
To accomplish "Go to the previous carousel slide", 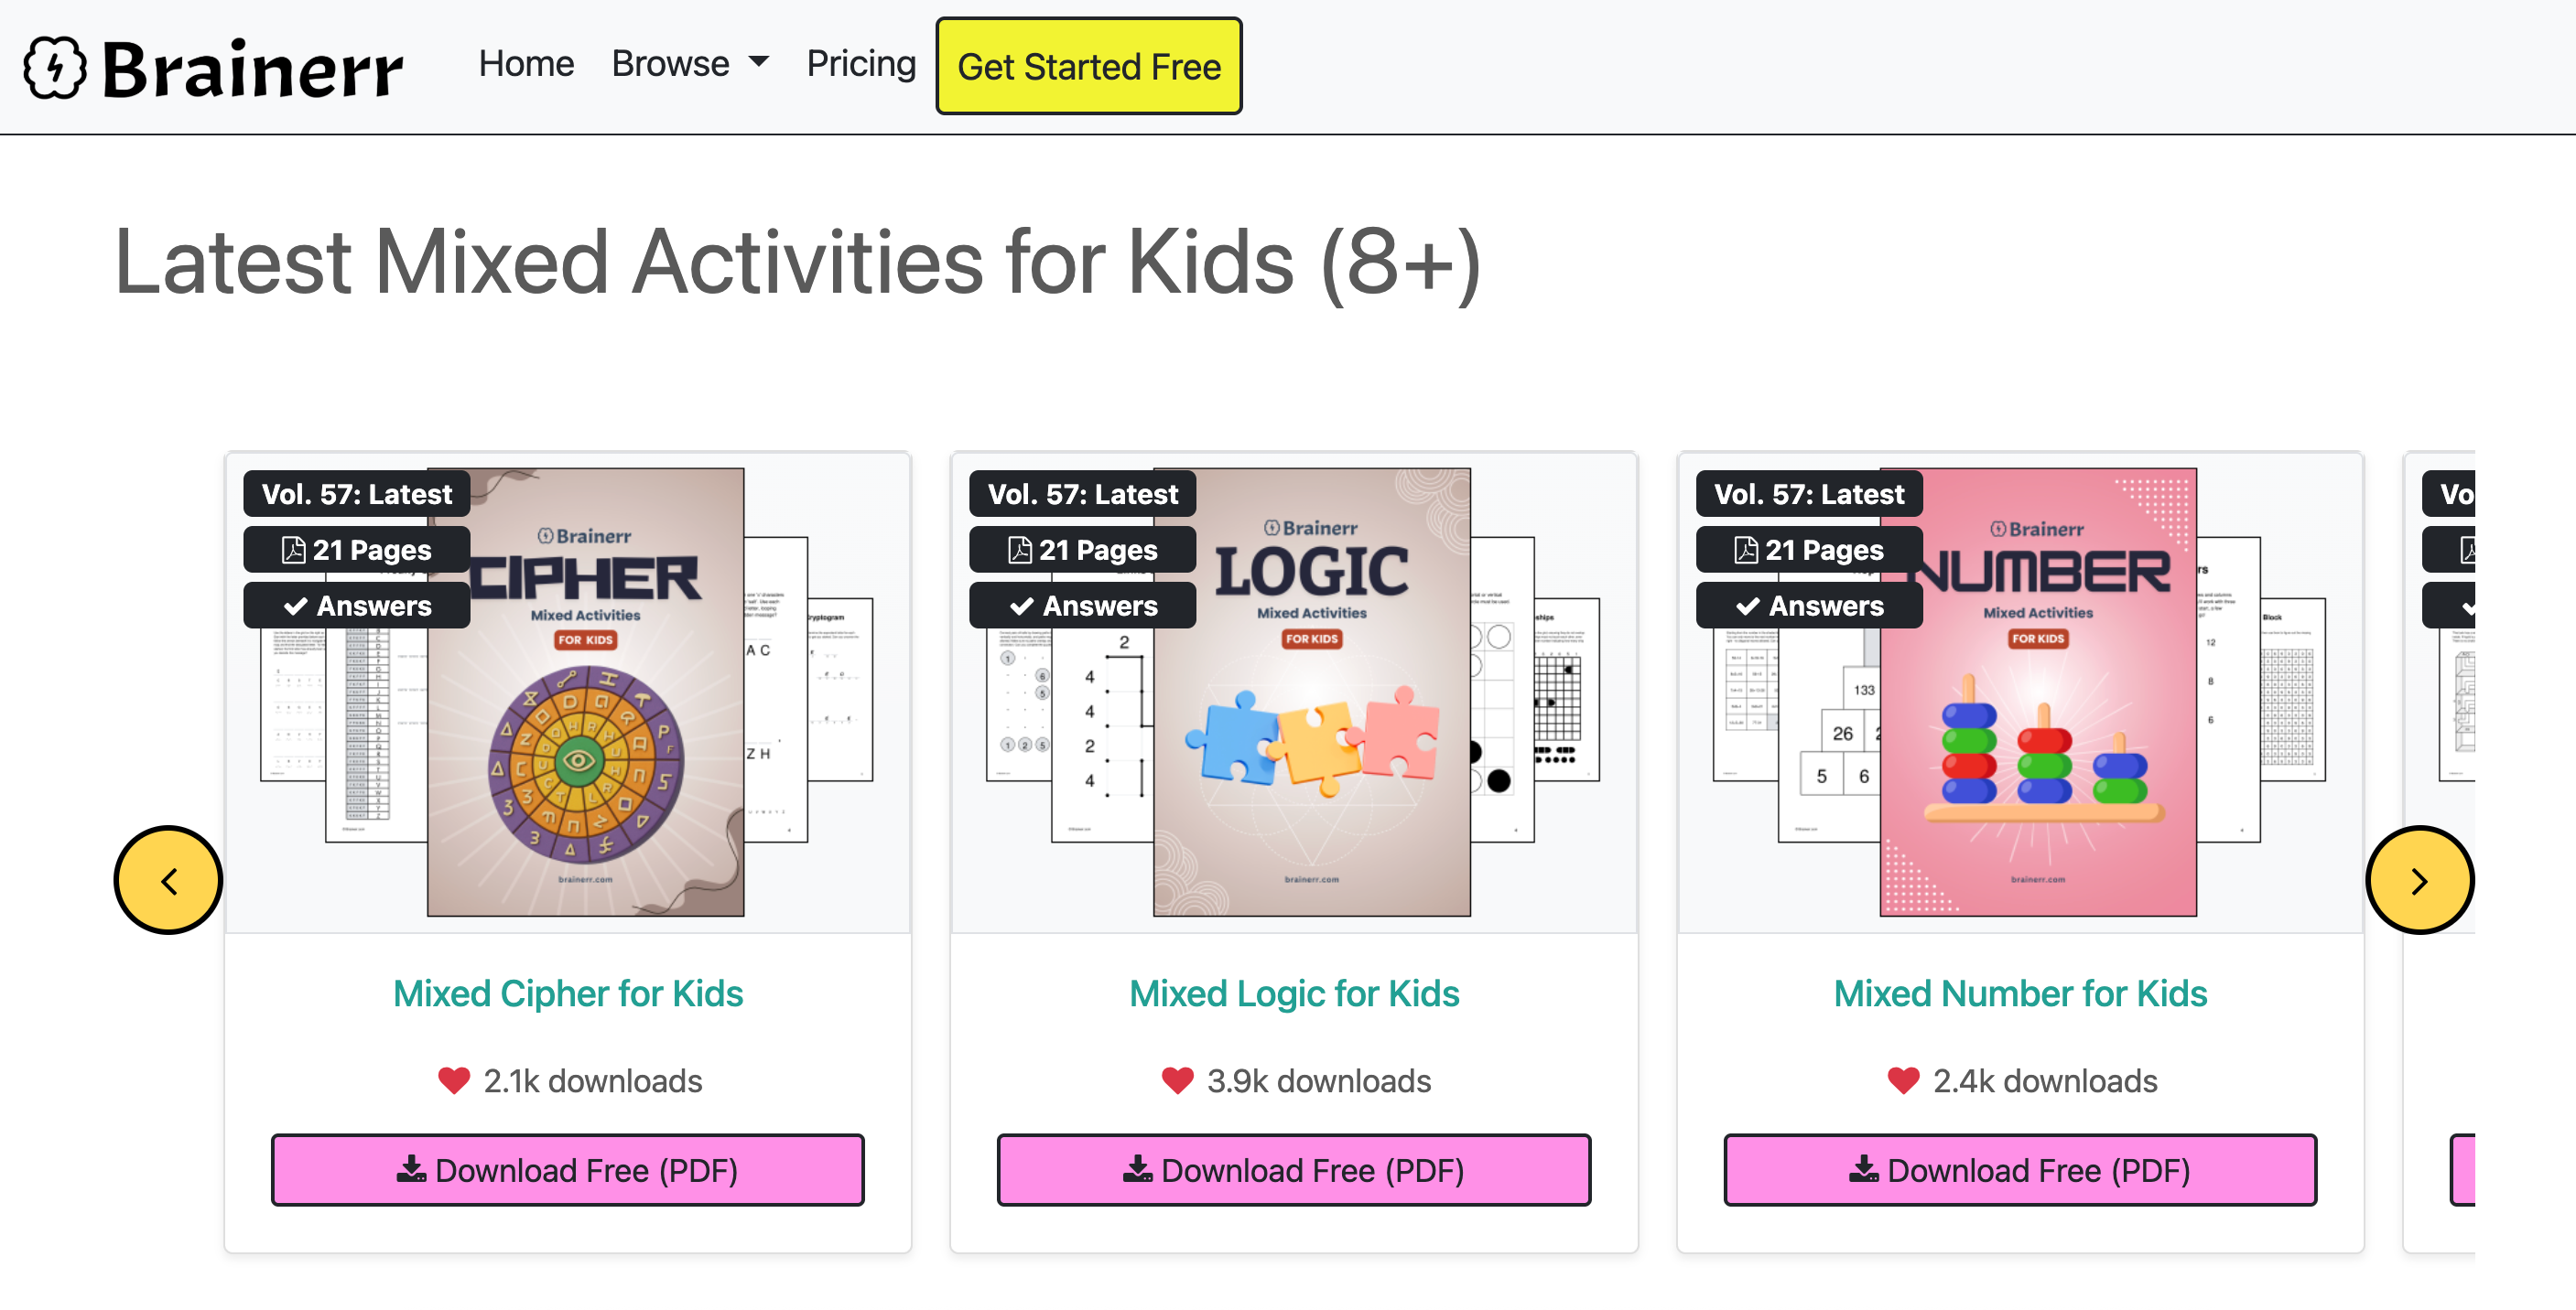I will click(x=168, y=880).
